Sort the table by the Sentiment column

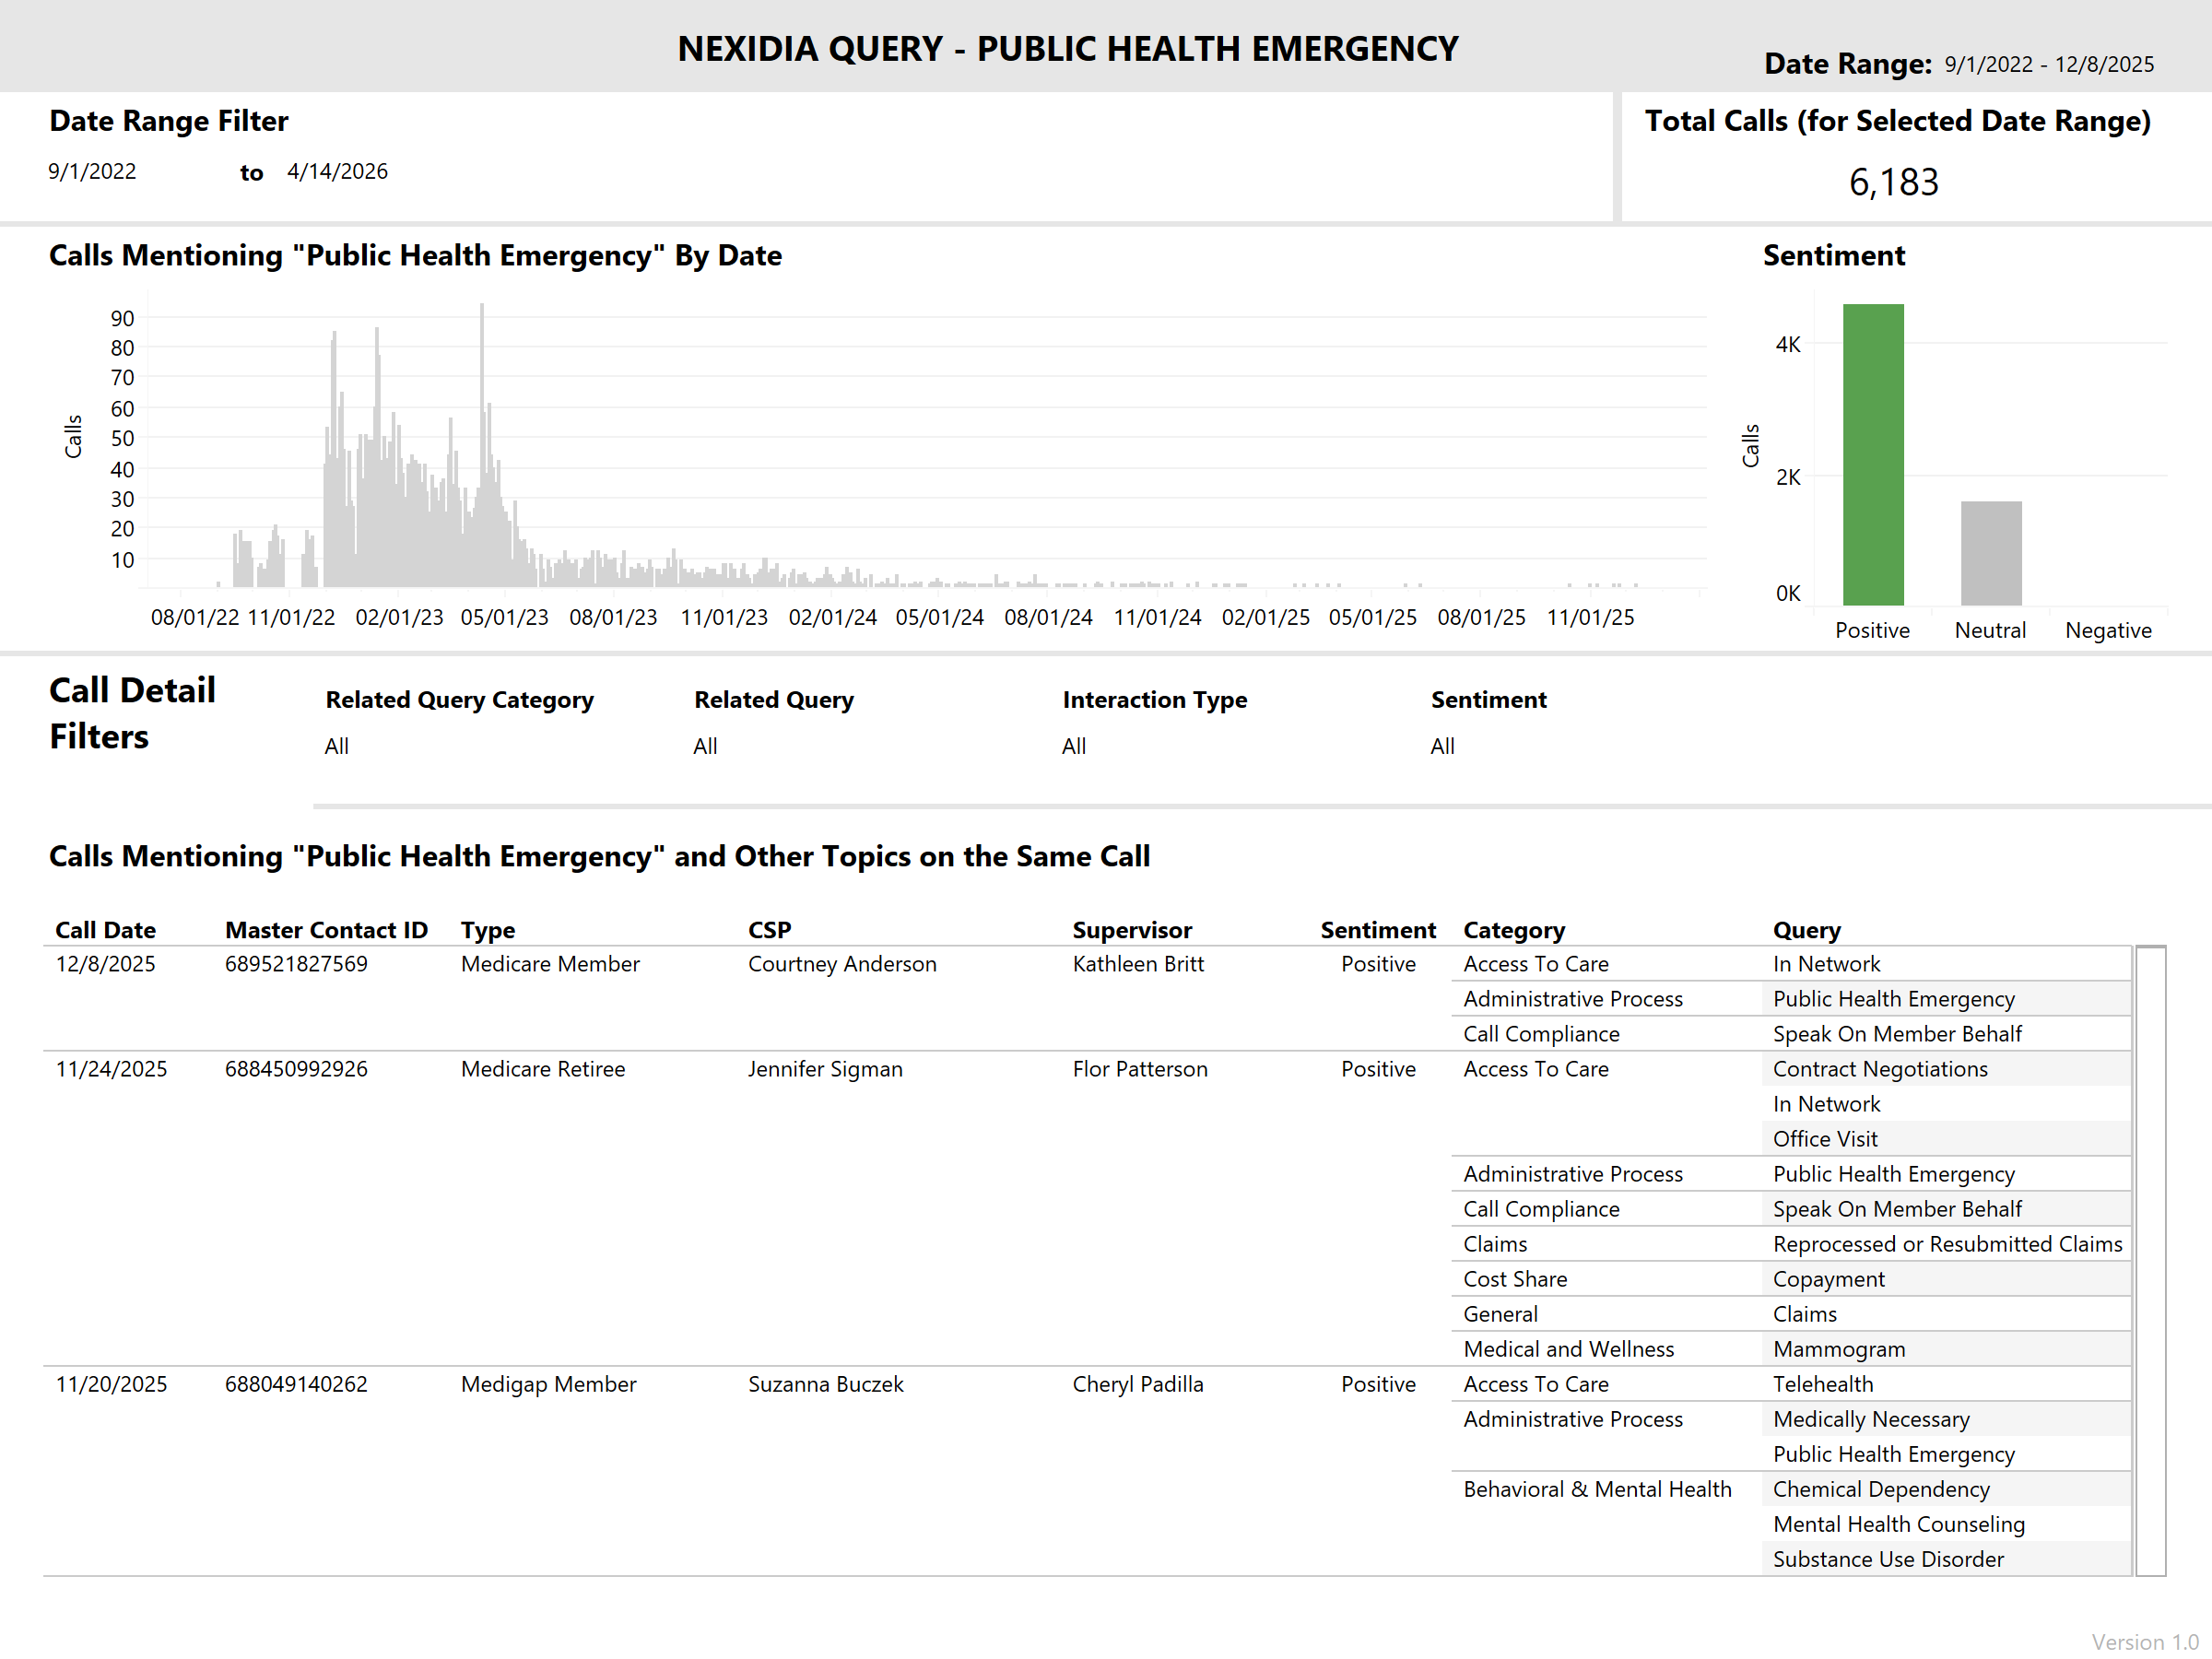(1378, 930)
